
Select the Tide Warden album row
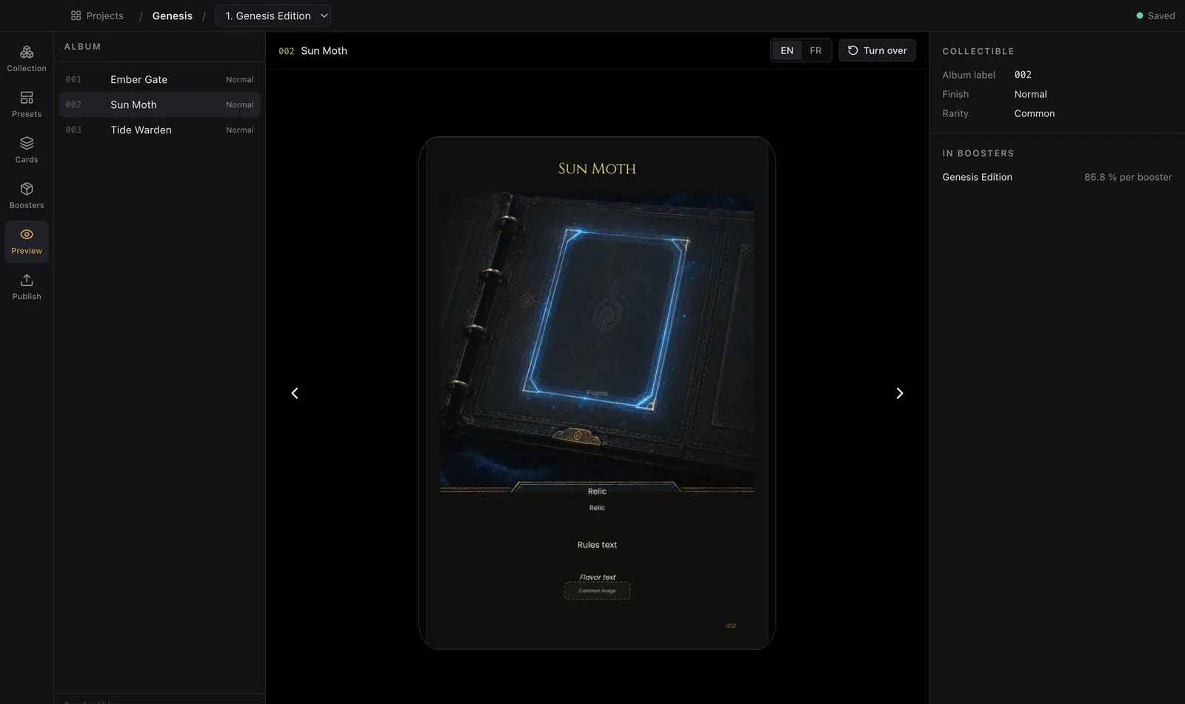click(x=159, y=130)
